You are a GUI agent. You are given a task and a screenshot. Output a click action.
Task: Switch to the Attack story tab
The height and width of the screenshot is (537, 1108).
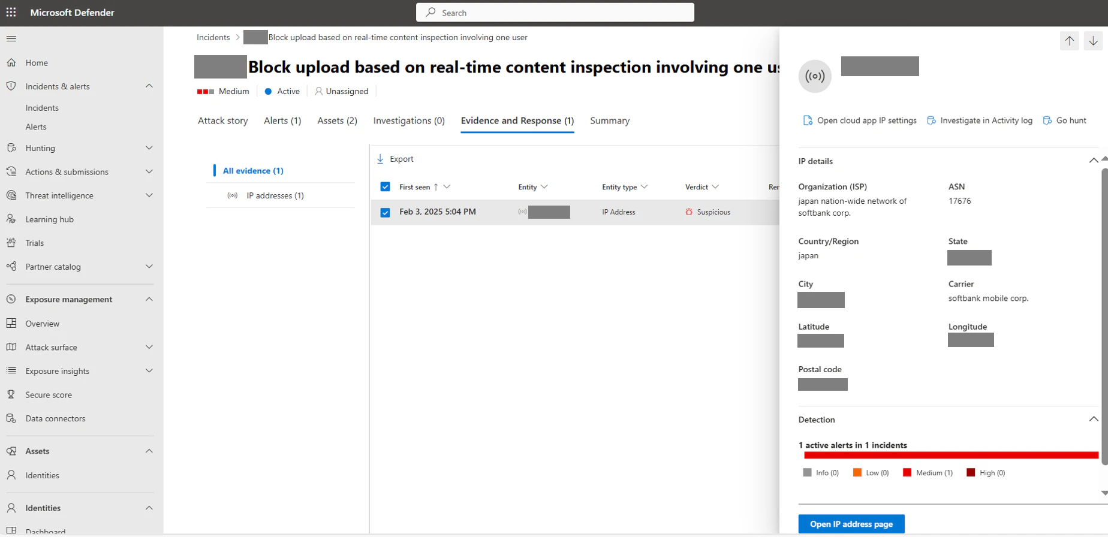(x=223, y=120)
